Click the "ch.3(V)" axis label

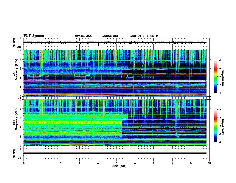pyautogui.click(x=14, y=153)
